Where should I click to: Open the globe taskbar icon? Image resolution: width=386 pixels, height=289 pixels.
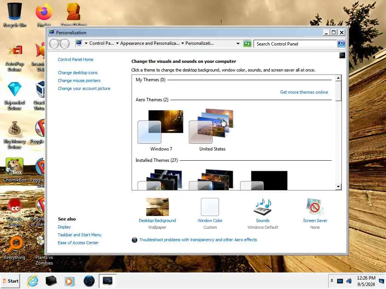[89, 281]
